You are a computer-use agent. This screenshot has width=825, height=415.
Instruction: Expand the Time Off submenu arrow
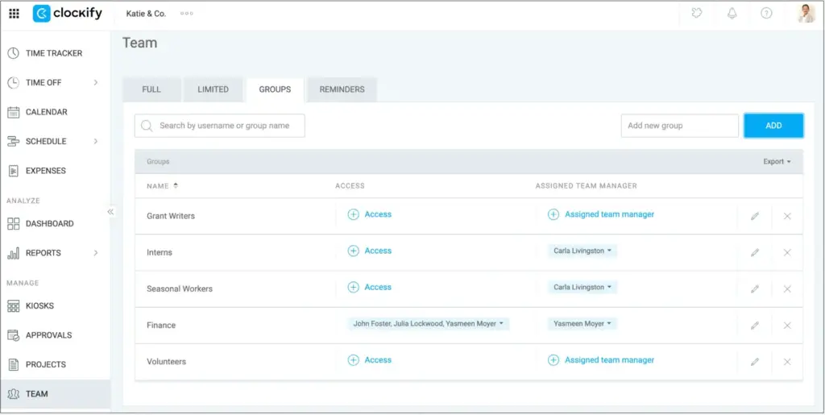pos(96,82)
